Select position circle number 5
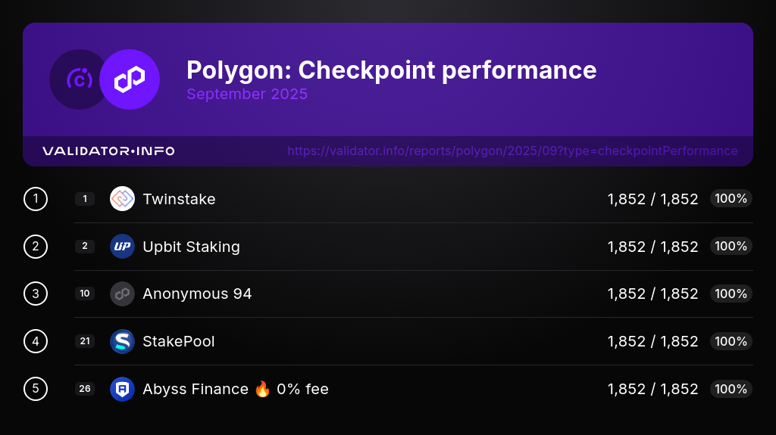The image size is (776, 435). click(36, 389)
